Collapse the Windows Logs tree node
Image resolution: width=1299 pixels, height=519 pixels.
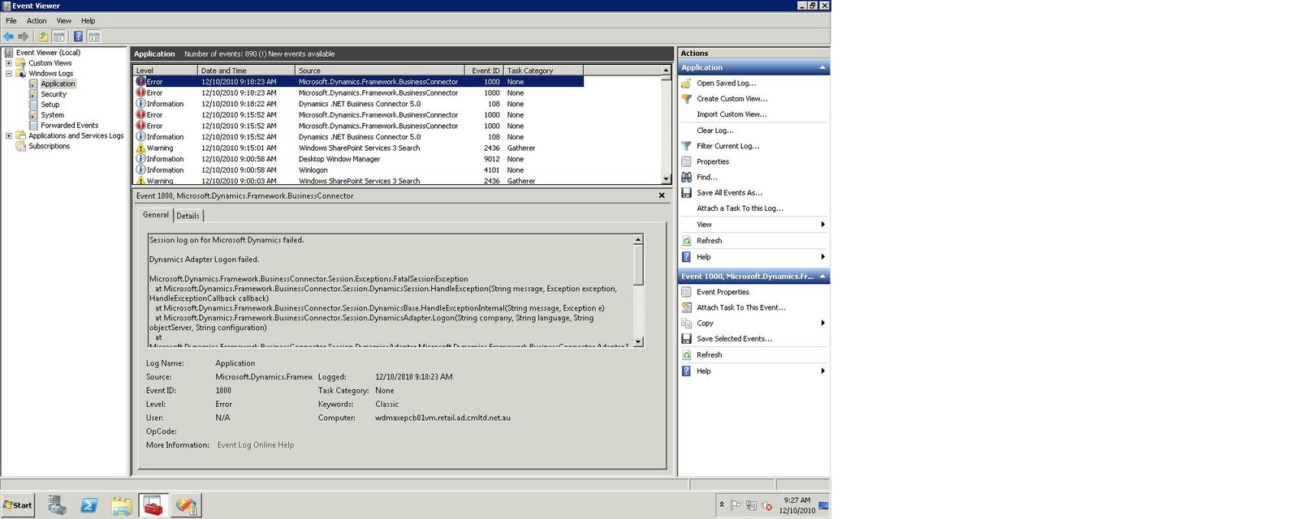tap(9, 74)
